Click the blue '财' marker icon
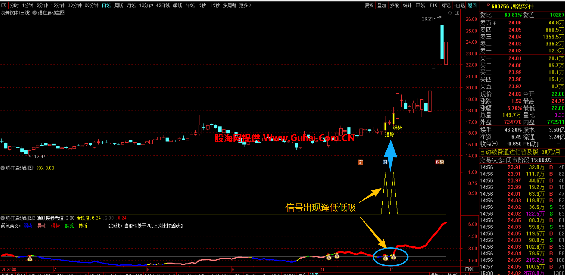565x275 pixels. click(x=385, y=162)
